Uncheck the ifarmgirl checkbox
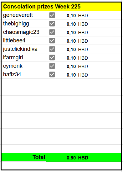Image resolution: width=123 pixels, height=172 pixels. [x=52, y=57]
